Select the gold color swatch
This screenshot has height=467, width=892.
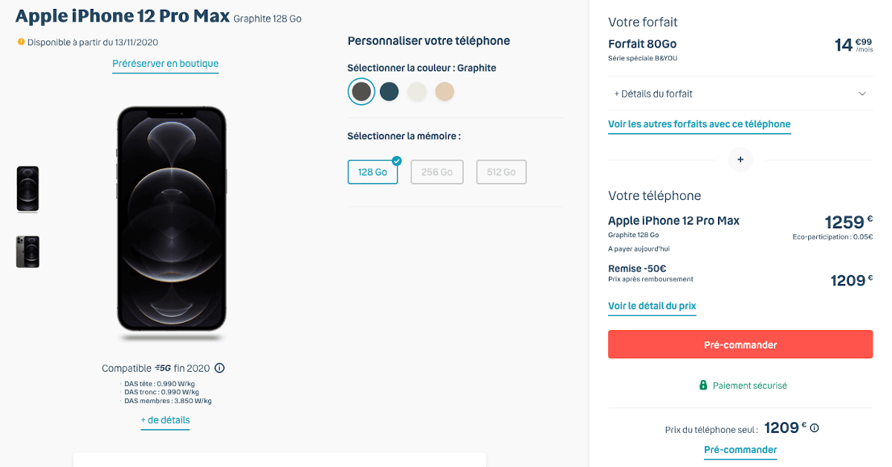tap(445, 91)
